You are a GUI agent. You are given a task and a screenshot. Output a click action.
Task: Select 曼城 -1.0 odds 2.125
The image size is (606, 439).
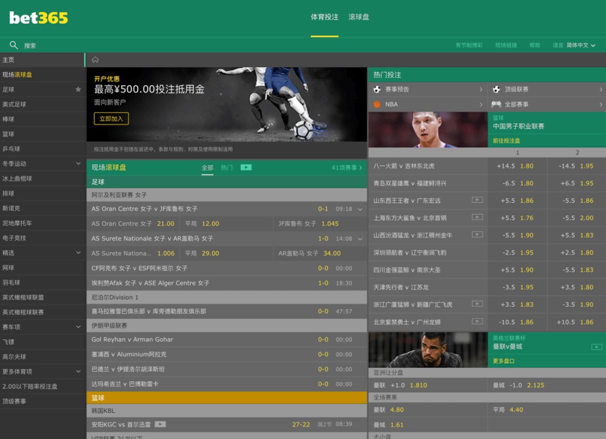coord(547,385)
